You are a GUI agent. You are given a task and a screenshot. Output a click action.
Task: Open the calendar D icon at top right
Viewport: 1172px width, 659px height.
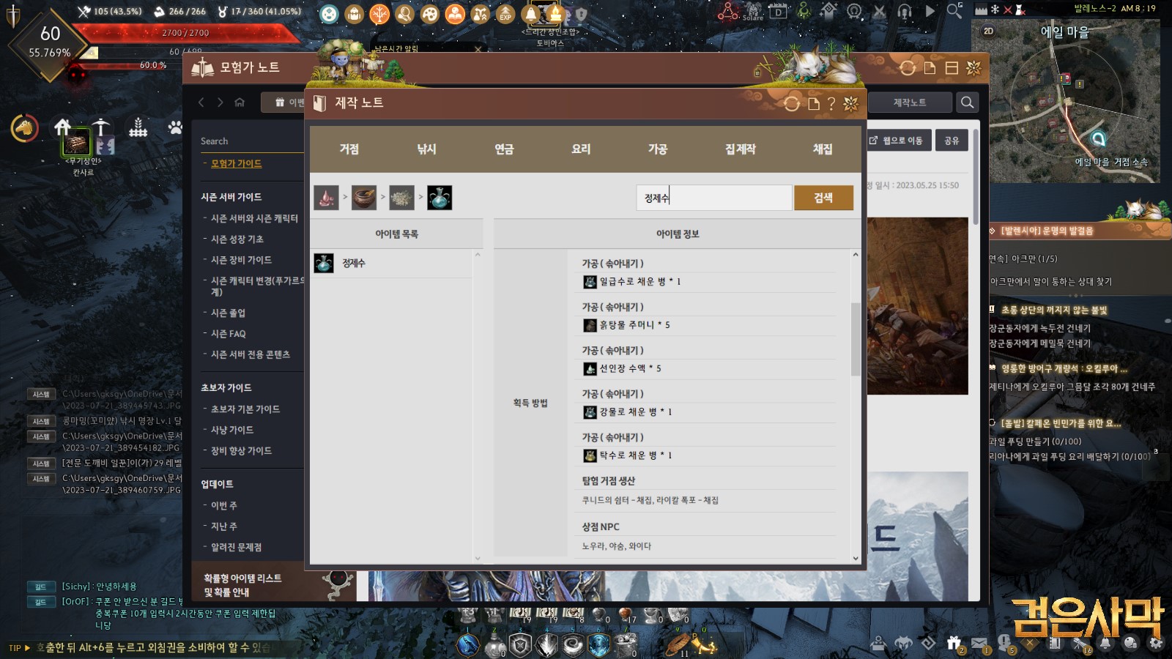779,12
